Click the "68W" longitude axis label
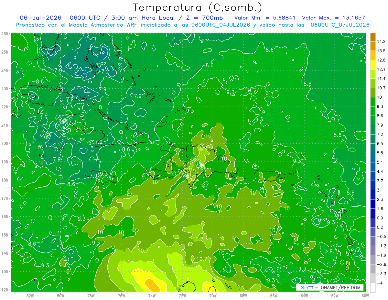The image size is (388, 300). (243, 295)
